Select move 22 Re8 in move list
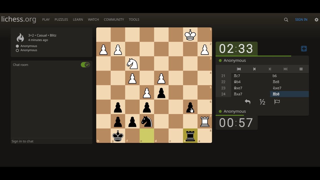 click(289, 82)
